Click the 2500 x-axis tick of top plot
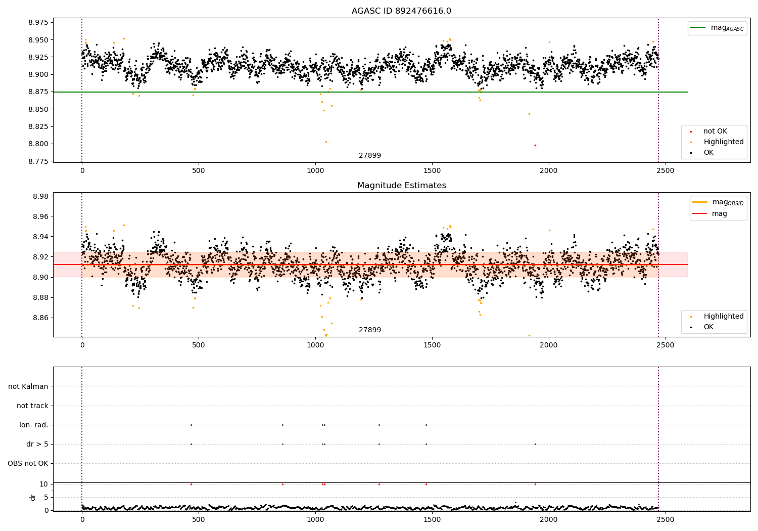Image resolution: width=758 pixels, height=531 pixels. (x=665, y=171)
